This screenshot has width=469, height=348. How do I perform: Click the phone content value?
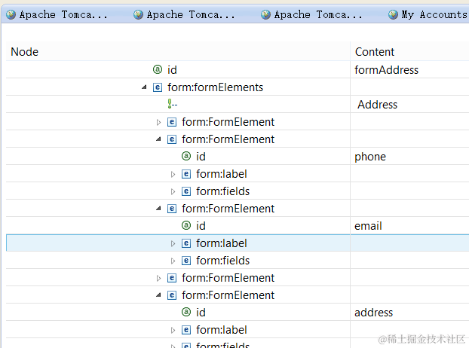pyautogui.click(x=370, y=157)
